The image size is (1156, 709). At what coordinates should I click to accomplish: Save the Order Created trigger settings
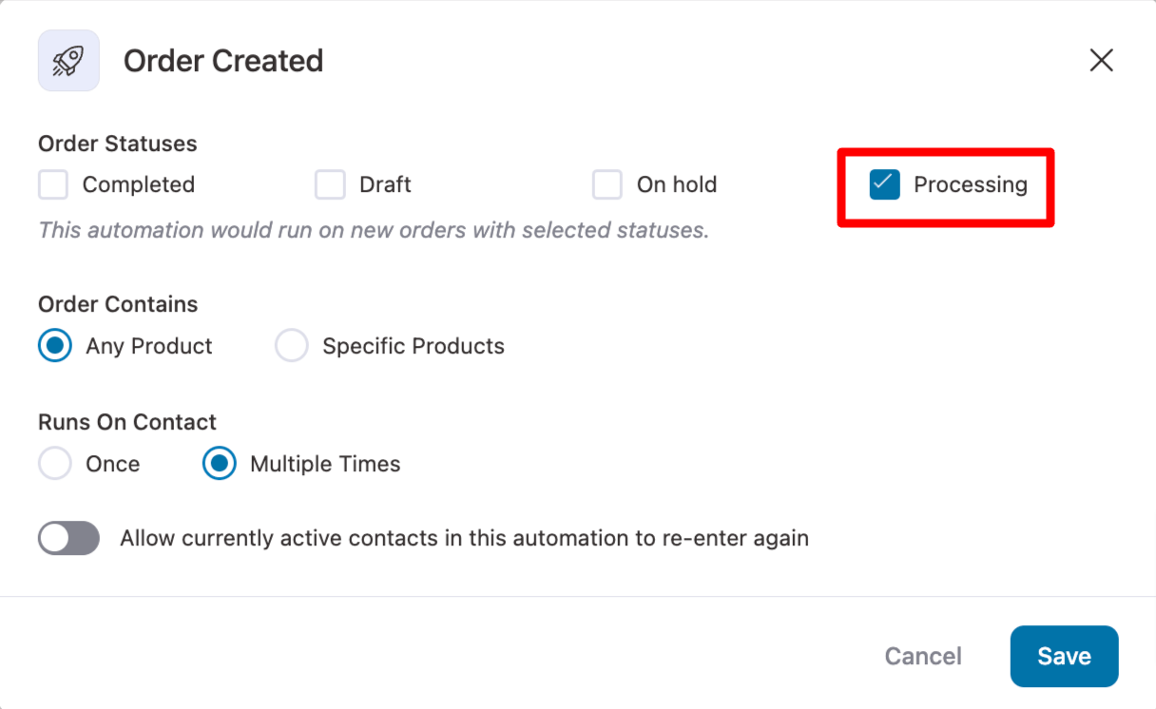(1064, 657)
